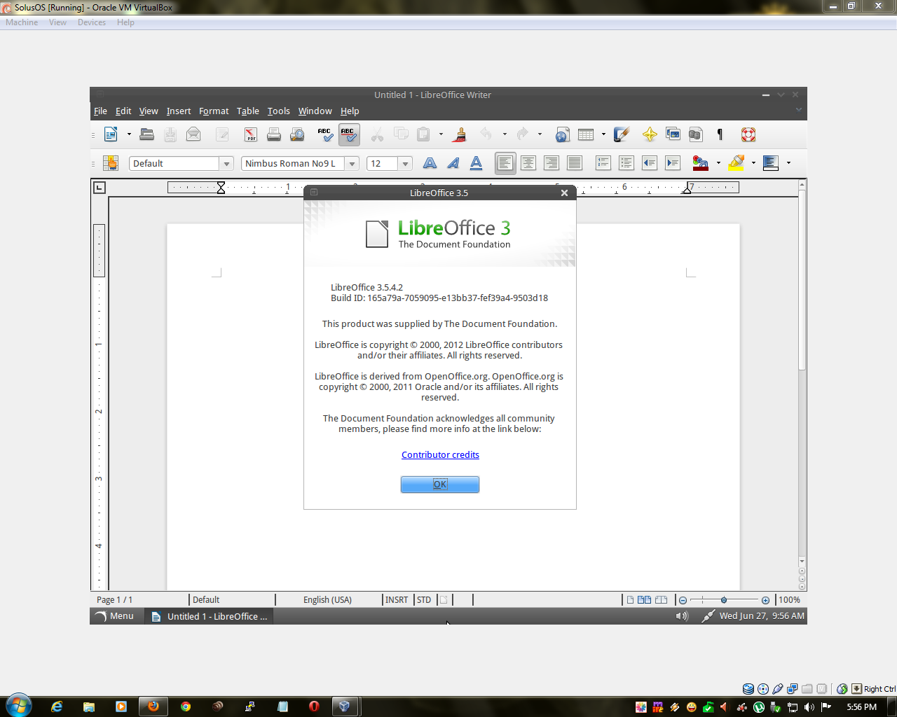Viewport: 897px width, 717px height.
Task: Toggle Italic formatting
Action: click(453, 163)
